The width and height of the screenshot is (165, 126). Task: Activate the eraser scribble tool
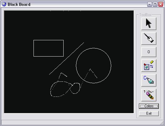point(149,95)
